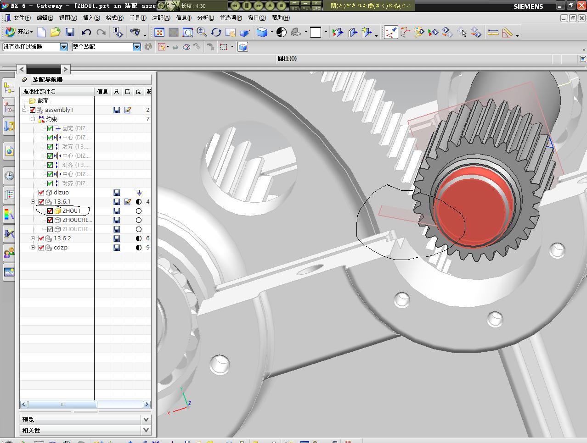
Task: Activate the Rotate view tool
Action: click(x=216, y=32)
